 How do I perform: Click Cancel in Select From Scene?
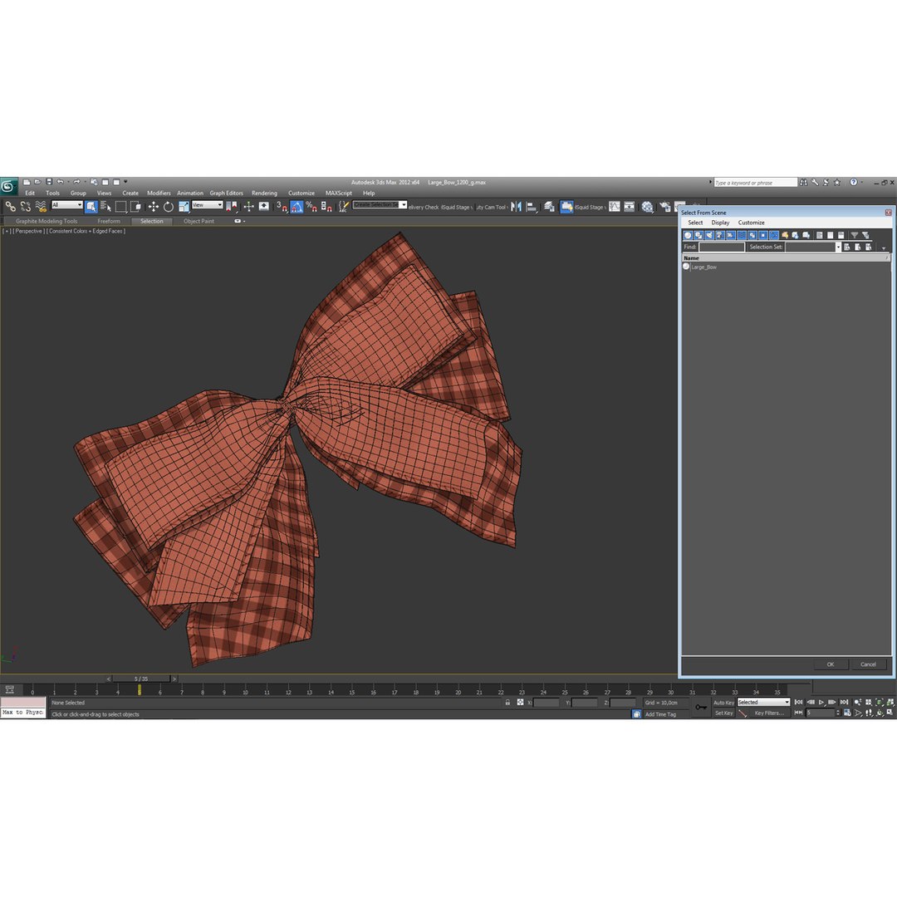tap(868, 664)
